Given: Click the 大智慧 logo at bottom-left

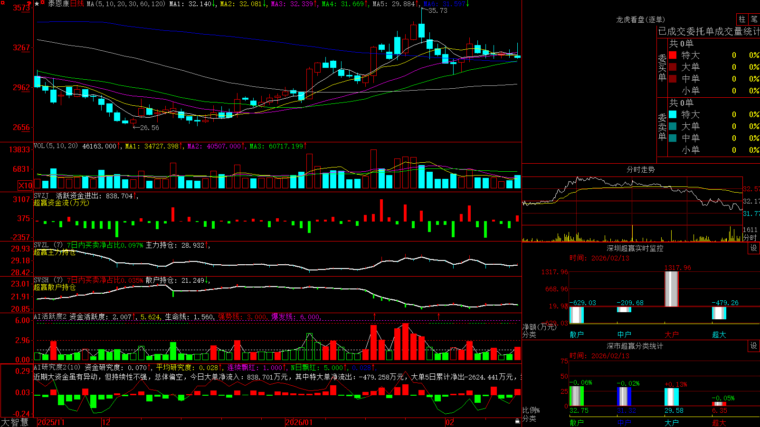Looking at the screenshot, I should [x=15, y=422].
